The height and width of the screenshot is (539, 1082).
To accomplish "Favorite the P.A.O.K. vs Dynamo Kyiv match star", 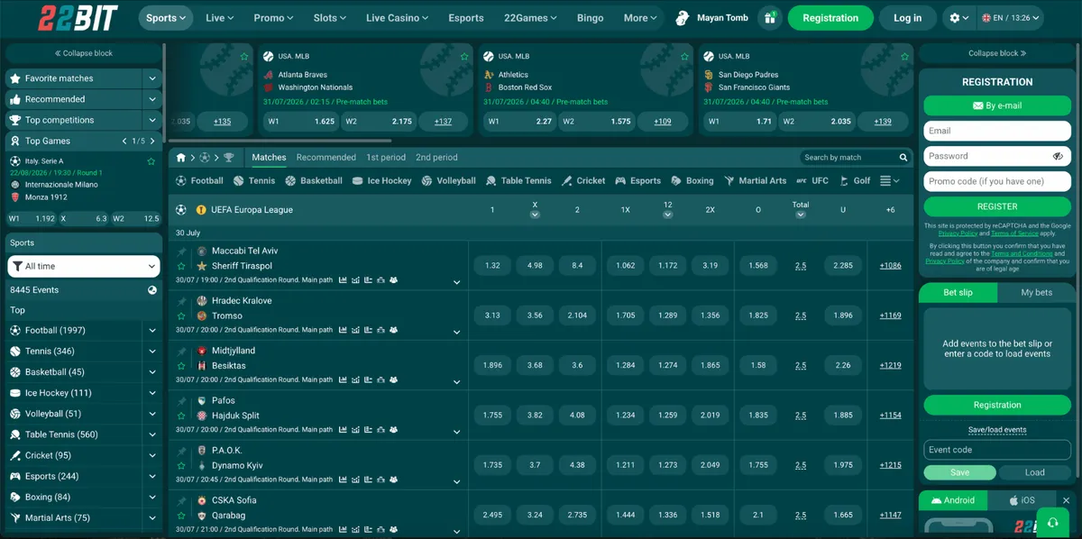I will click(181, 466).
